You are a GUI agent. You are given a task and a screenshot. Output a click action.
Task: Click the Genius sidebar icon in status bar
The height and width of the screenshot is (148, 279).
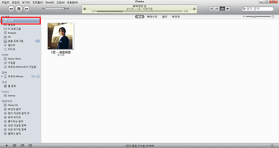(x=272, y=146)
